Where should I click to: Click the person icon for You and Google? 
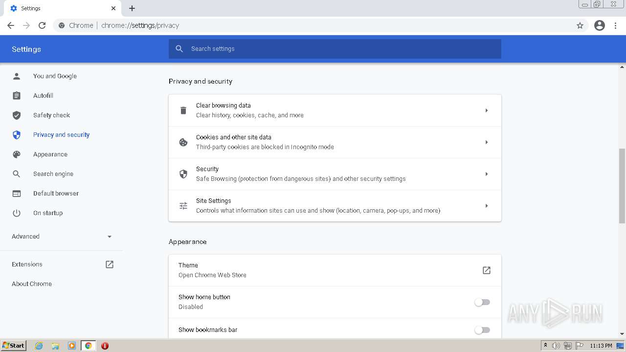click(x=17, y=76)
